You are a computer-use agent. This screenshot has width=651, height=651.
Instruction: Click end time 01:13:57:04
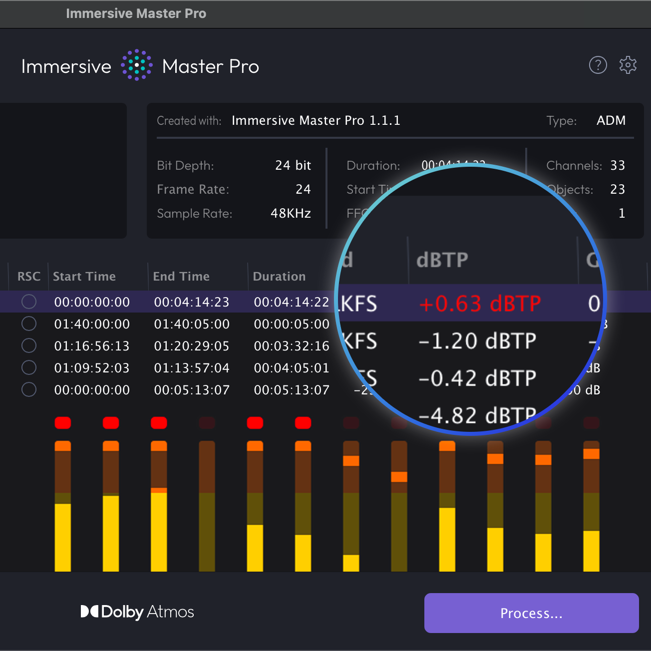tap(192, 368)
